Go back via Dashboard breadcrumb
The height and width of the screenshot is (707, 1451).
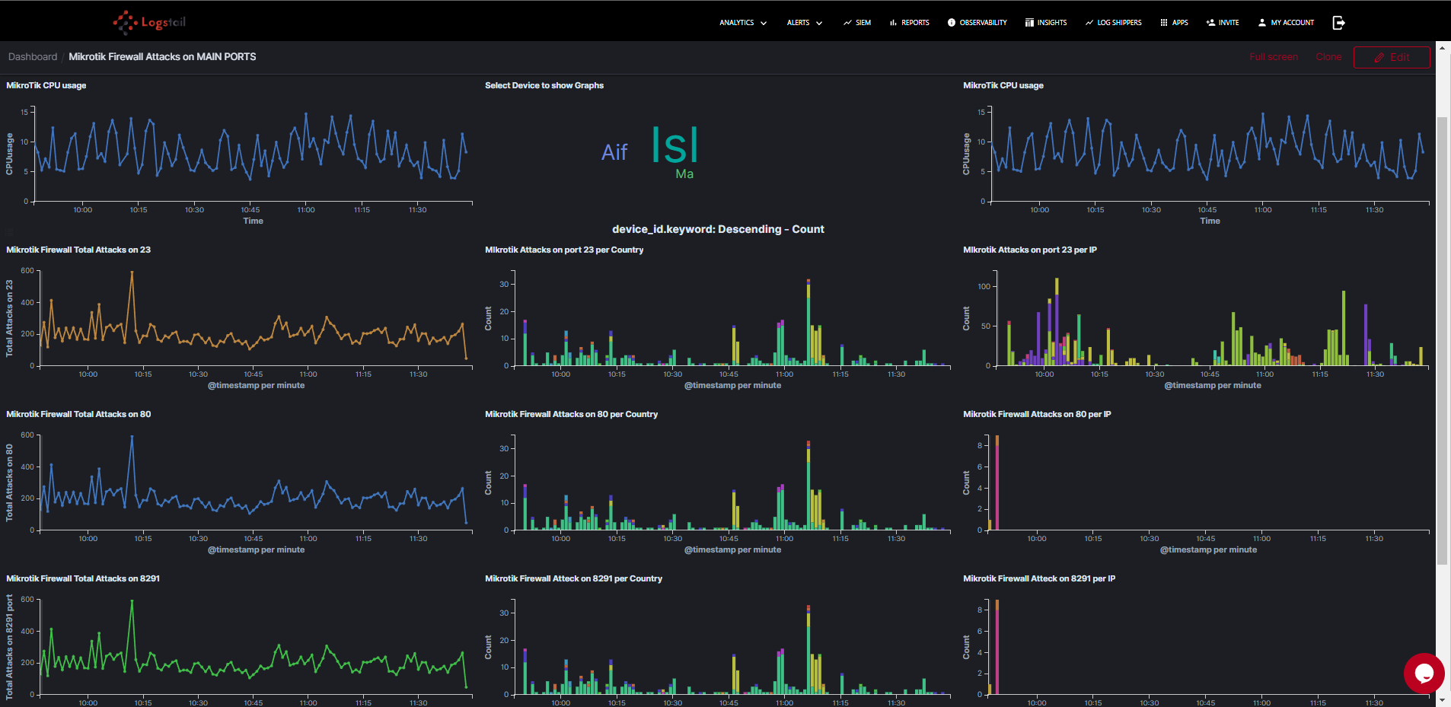point(33,57)
